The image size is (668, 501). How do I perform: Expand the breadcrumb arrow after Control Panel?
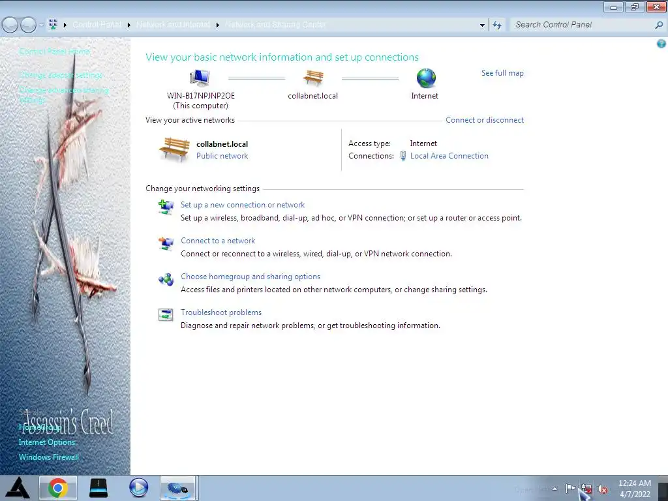129,25
